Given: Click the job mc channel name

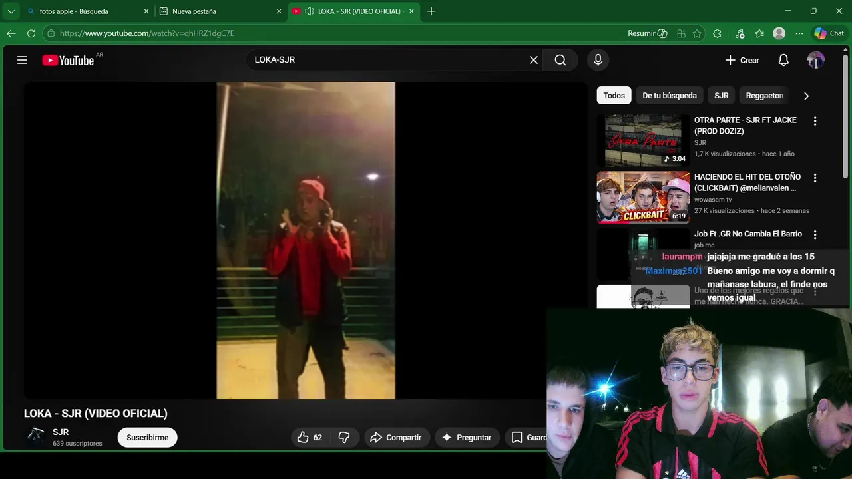Looking at the screenshot, I should pos(704,245).
